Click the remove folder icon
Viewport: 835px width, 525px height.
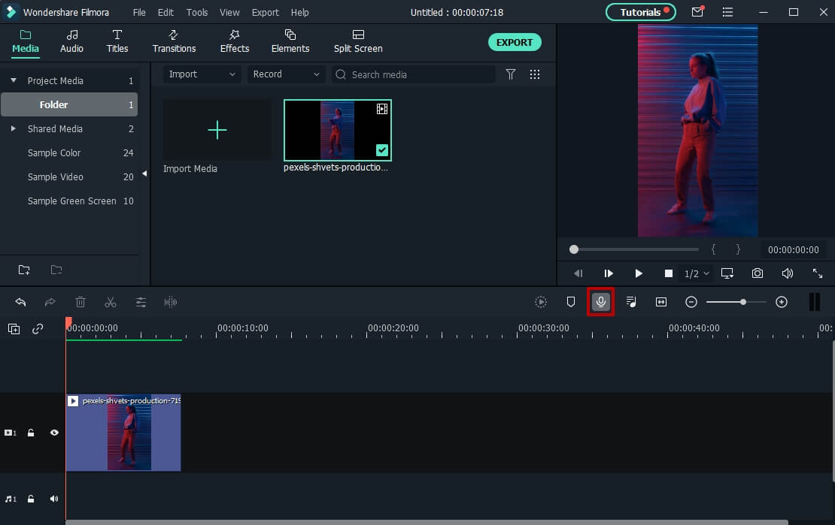(x=56, y=270)
